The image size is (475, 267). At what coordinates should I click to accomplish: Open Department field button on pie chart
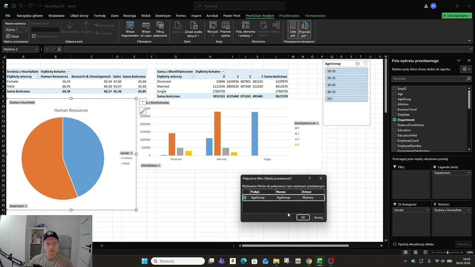[x=18, y=206]
